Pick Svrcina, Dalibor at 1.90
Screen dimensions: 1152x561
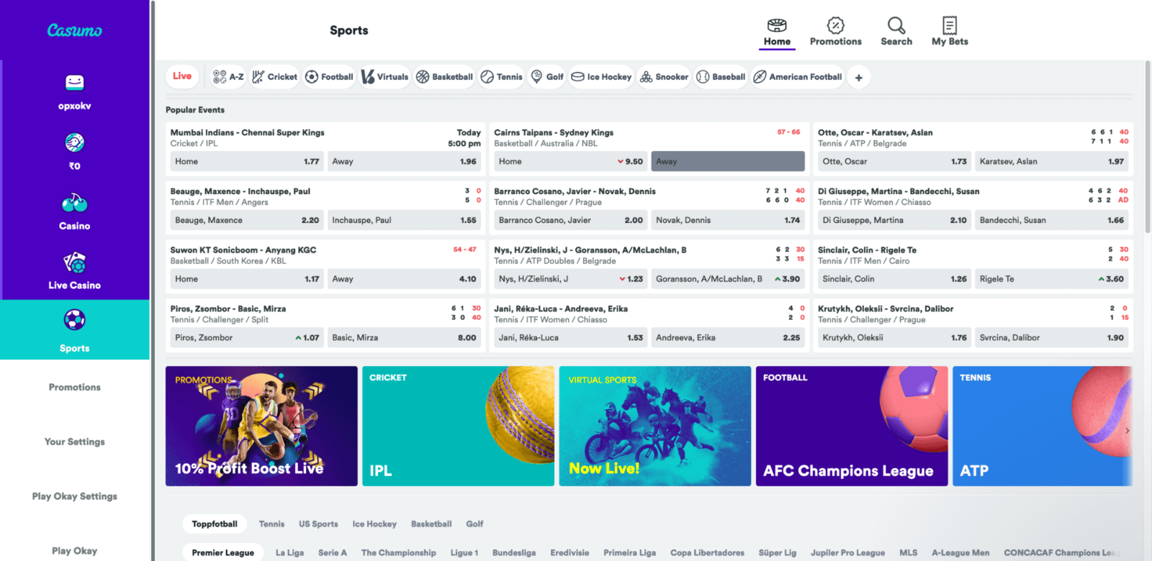pyautogui.click(x=1052, y=337)
